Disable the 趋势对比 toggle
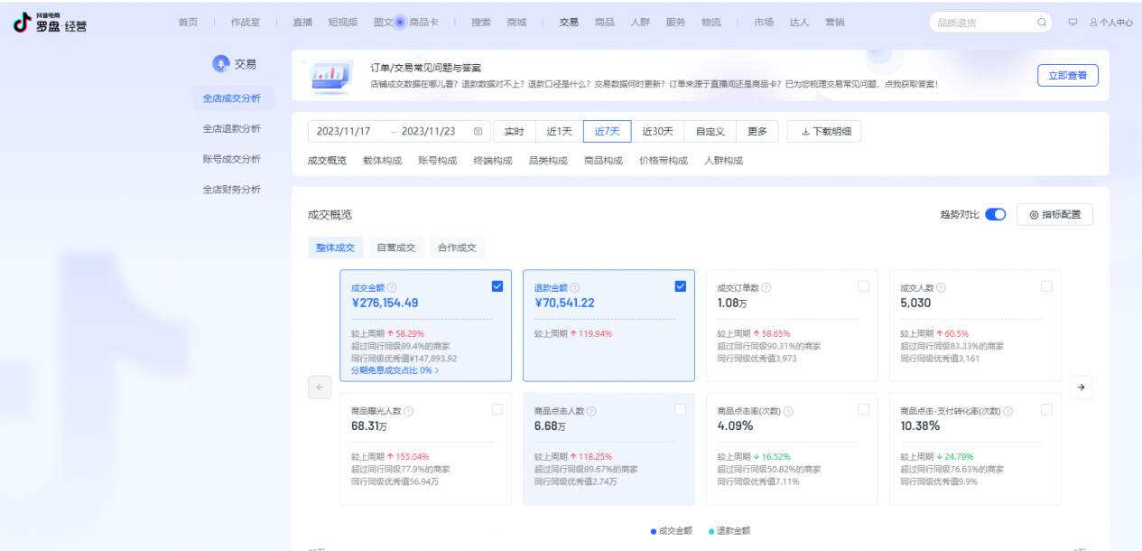The height and width of the screenshot is (551, 1142). [x=996, y=214]
